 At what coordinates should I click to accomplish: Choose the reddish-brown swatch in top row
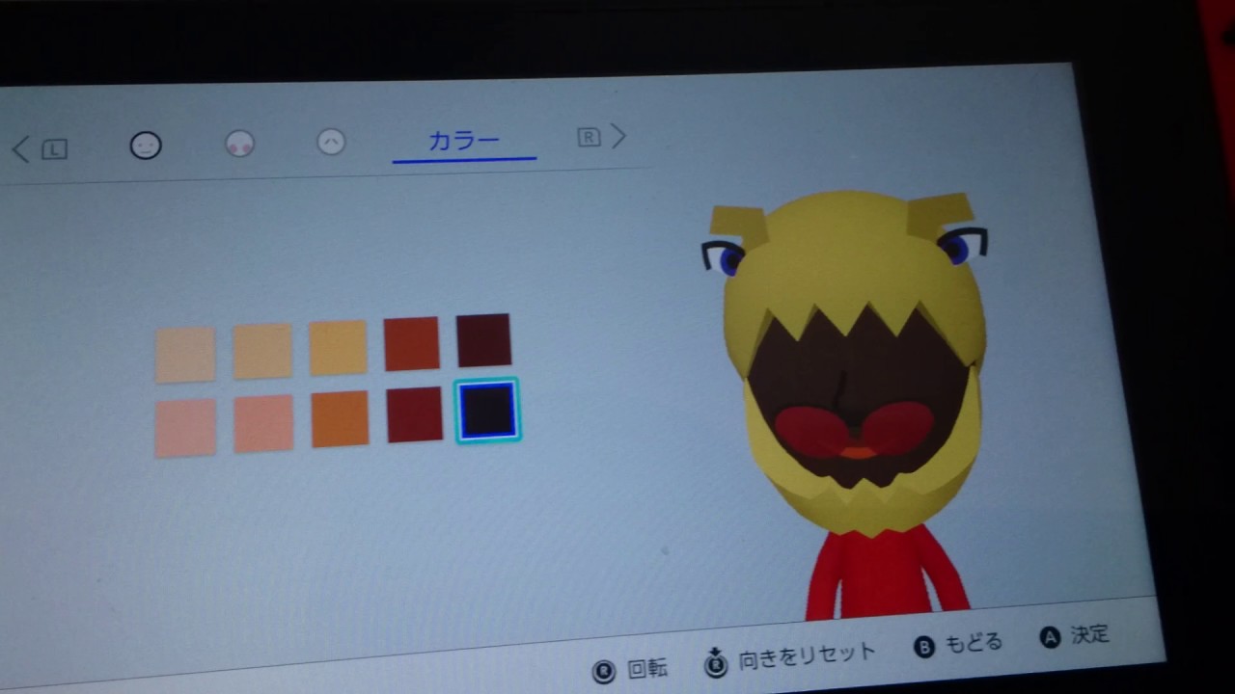click(x=412, y=343)
